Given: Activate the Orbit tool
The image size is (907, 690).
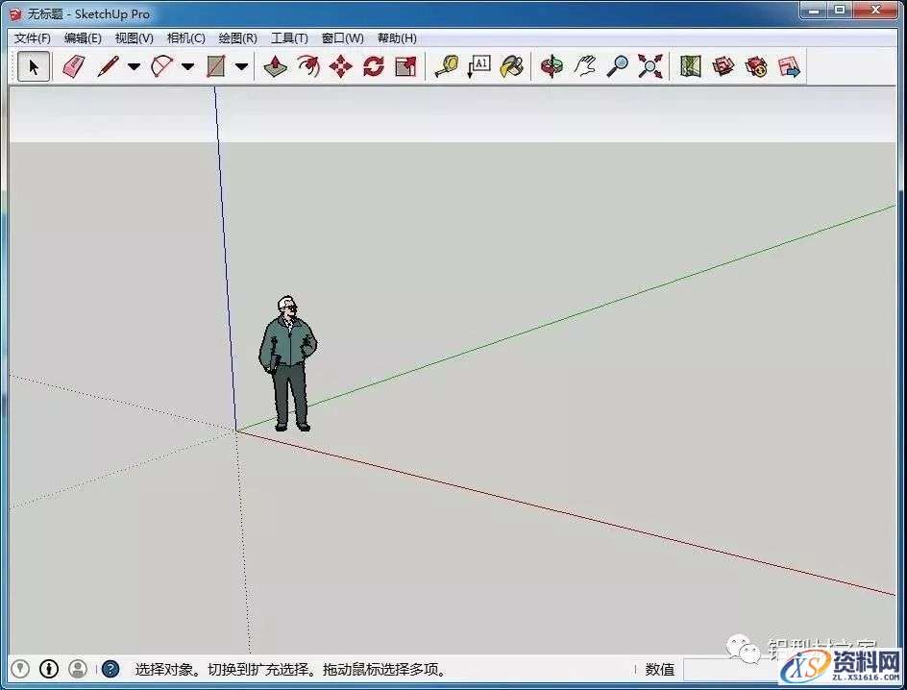Looking at the screenshot, I should 551,66.
